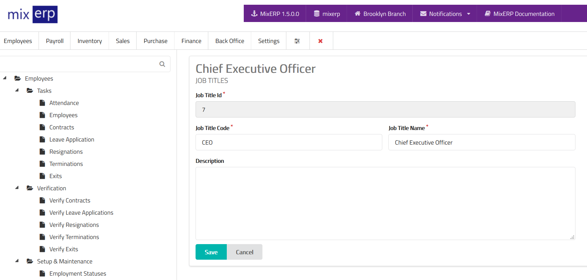Open the Notifications dropdown
Image resolution: width=587 pixels, height=280 pixels.
click(x=445, y=14)
